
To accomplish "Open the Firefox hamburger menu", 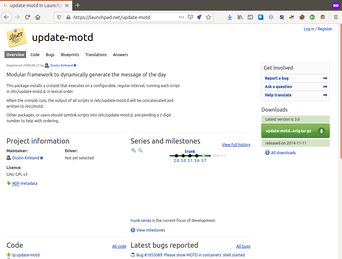I will 336,17.
